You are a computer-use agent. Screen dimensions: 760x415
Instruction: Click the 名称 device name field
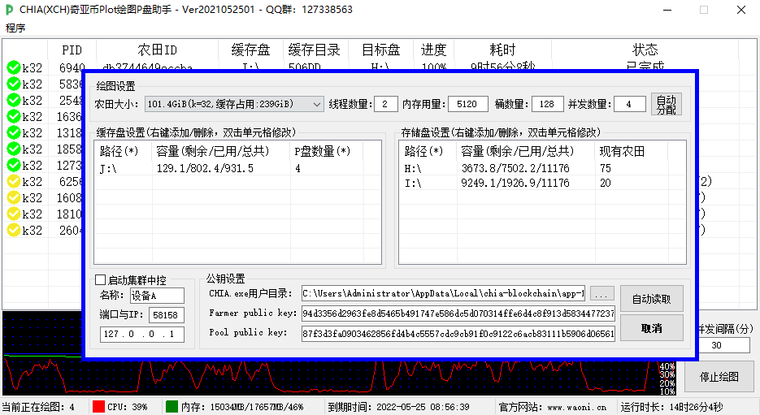(x=157, y=296)
